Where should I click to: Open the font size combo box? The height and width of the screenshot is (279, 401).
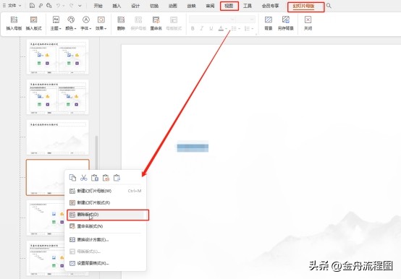pos(245,20)
